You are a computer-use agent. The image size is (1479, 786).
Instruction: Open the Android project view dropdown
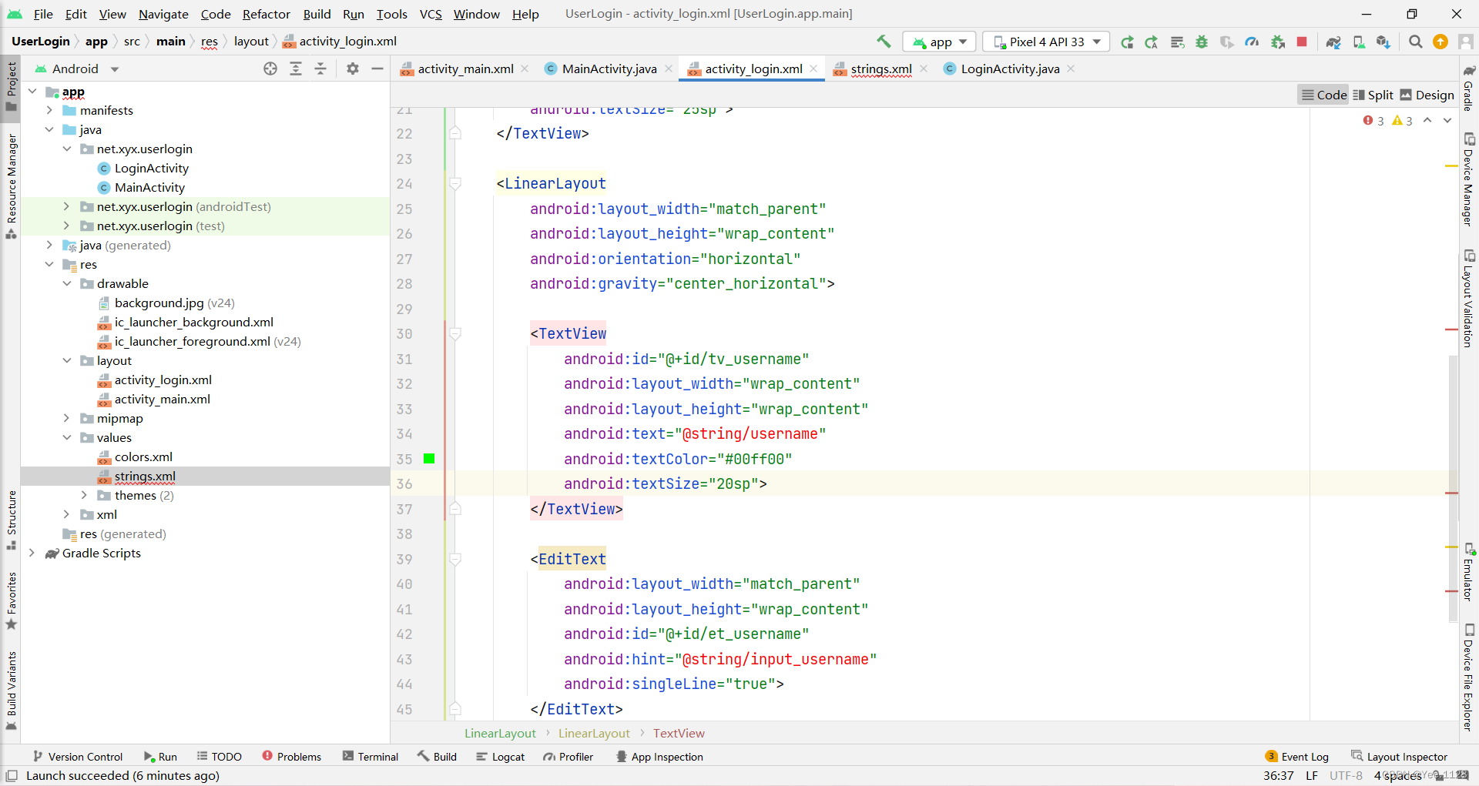[x=77, y=69]
